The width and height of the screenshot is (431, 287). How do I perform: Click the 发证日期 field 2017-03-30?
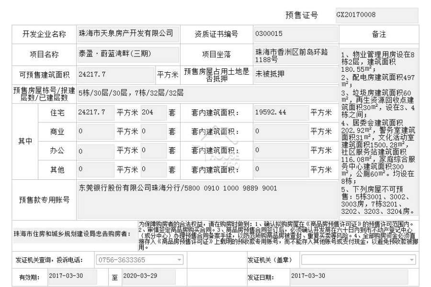click(x=349, y=277)
